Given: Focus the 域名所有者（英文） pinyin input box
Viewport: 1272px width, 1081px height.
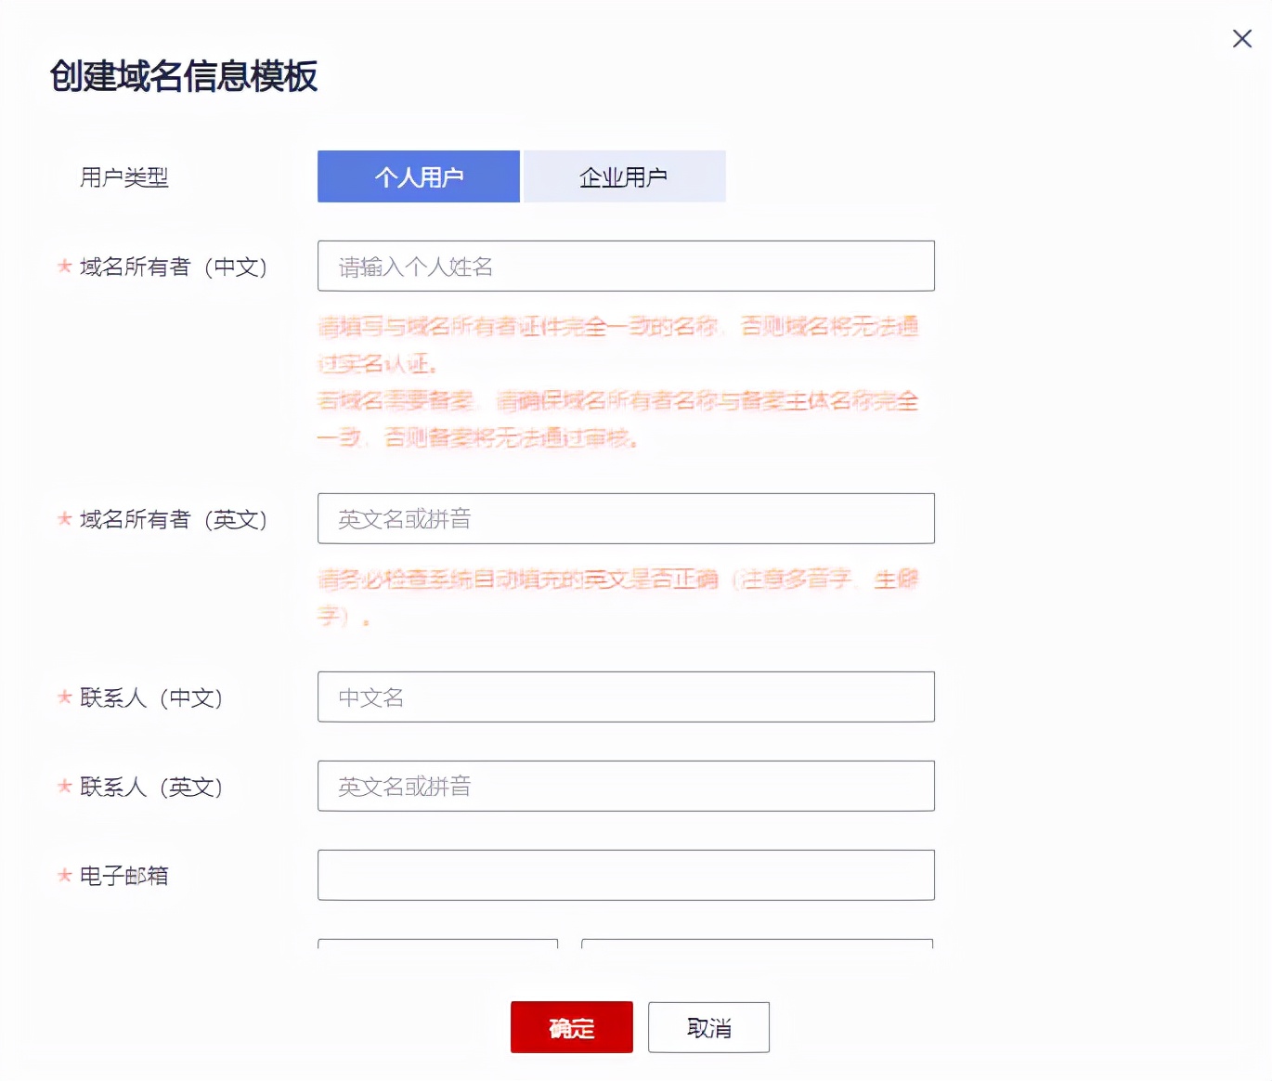Looking at the screenshot, I should [x=626, y=518].
